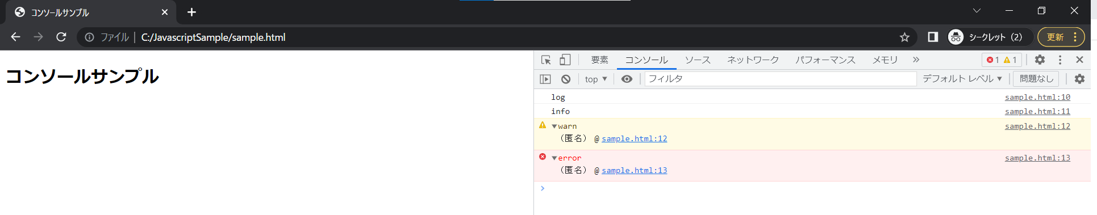
Task: Open Chrome three-dot menu next to 更新
Action: 1075,37
